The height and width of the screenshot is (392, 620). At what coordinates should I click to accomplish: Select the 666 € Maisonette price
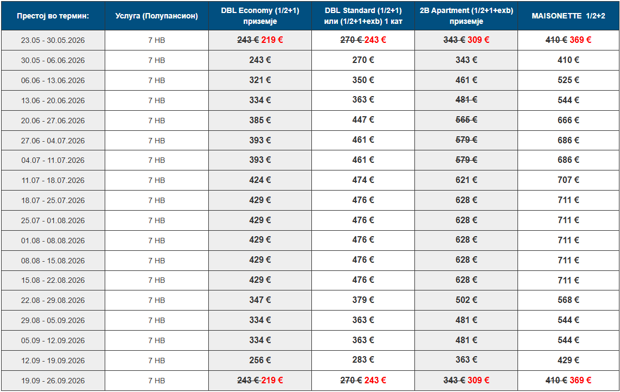coord(568,120)
